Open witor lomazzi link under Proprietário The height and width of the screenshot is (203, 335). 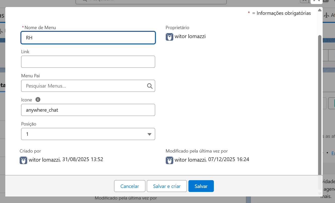[x=190, y=36]
